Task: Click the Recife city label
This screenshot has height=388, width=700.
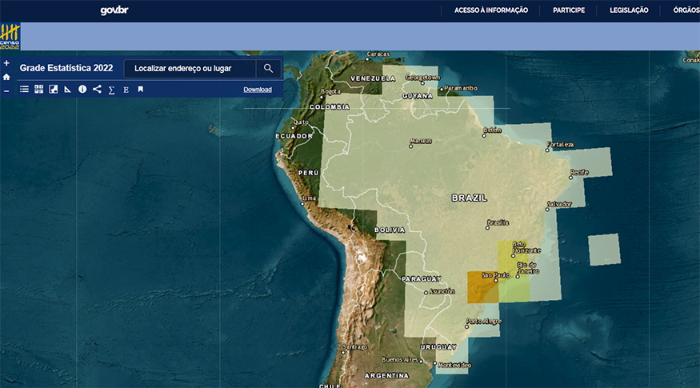Action: tap(579, 172)
